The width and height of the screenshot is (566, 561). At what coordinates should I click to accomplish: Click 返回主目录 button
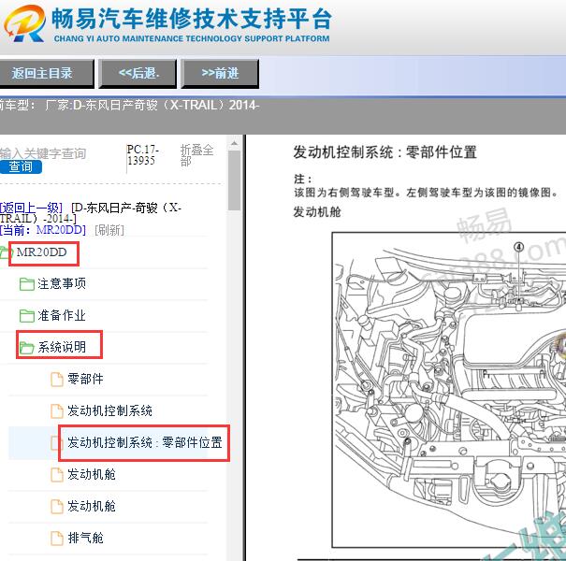(46, 73)
